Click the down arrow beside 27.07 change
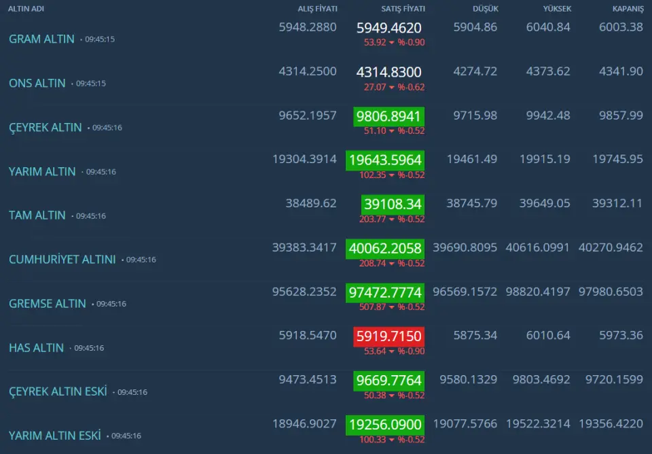Image resolution: width=652 pixels, height=454 pixels. pos(392,87)
